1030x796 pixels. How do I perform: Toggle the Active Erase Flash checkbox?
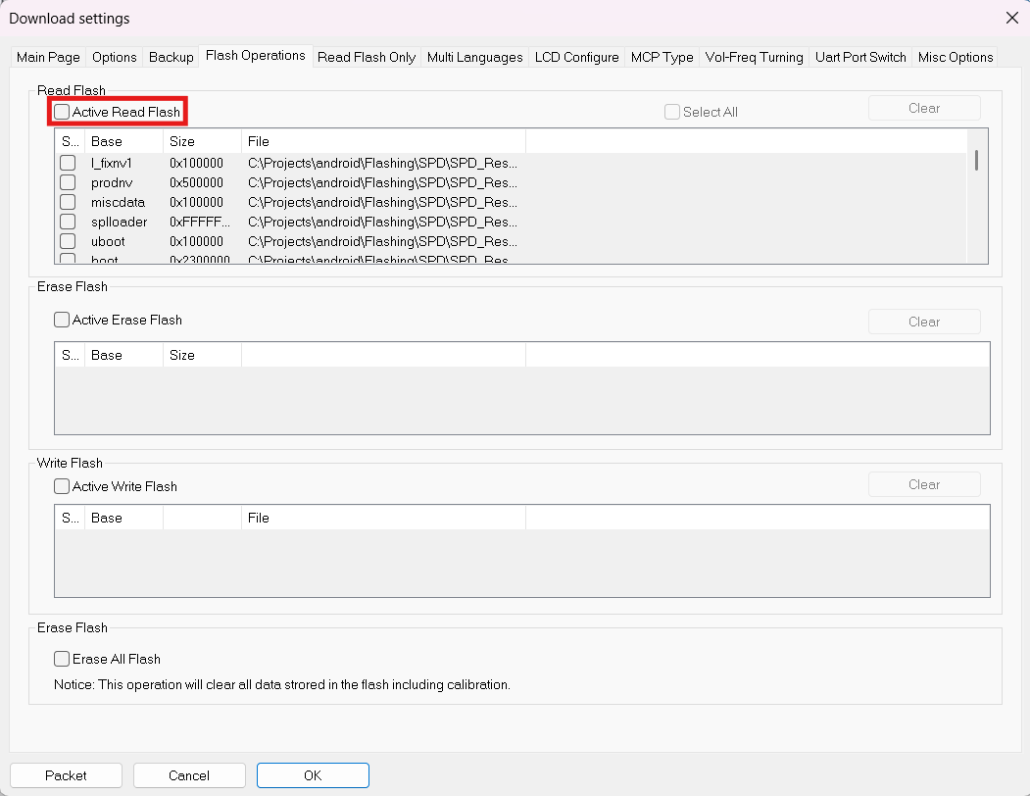tap(63, 320)
